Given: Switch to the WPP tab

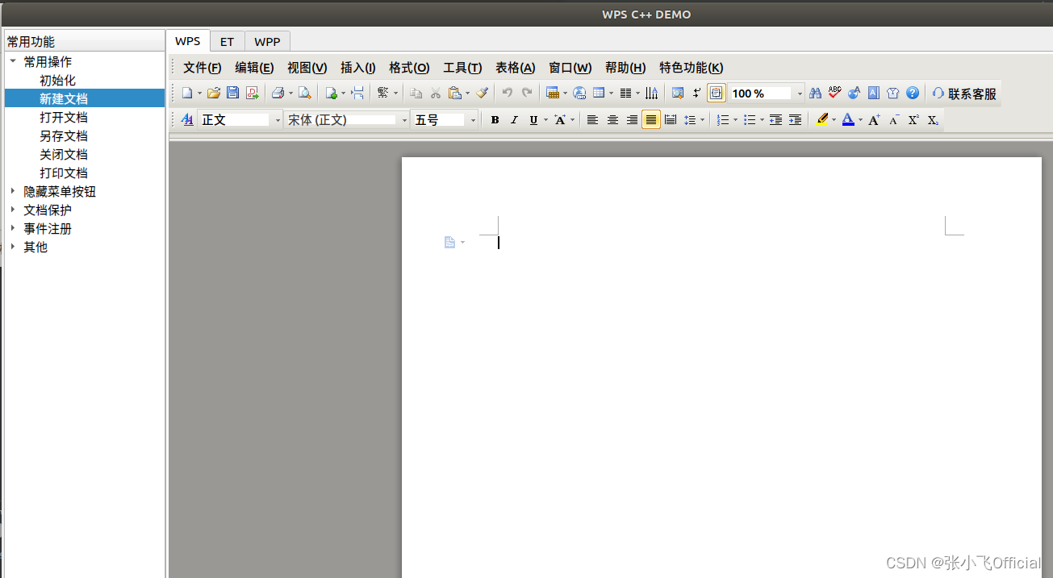Looking at the screenshot, I should 267,41.
